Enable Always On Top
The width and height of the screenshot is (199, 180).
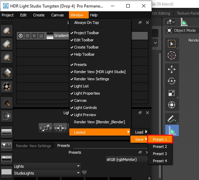[100, 23]
